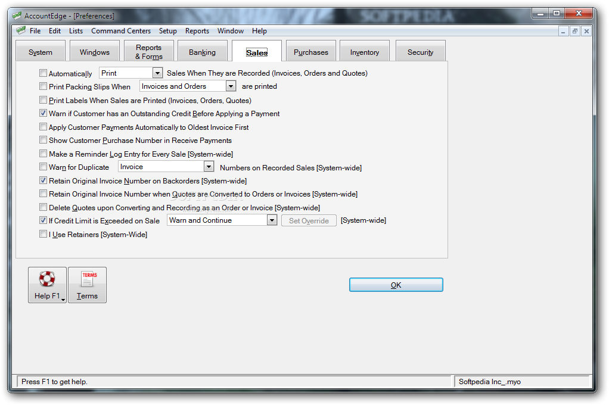Click the 'Press F1 to get help.' status text
This screenshot has height=405, width=609.
pos(54,381)
